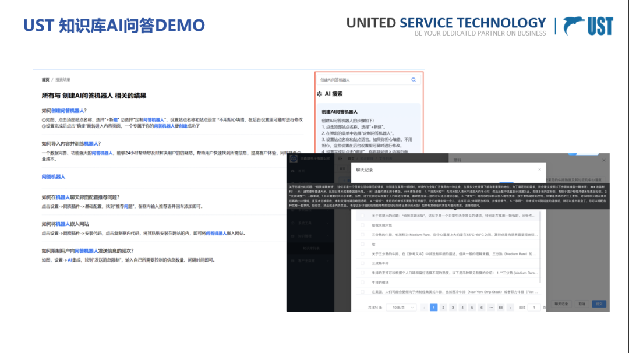Open the 10条/页 page size dropdown
Viewport: 629px width, 353px height.
(x=401, y=308)
